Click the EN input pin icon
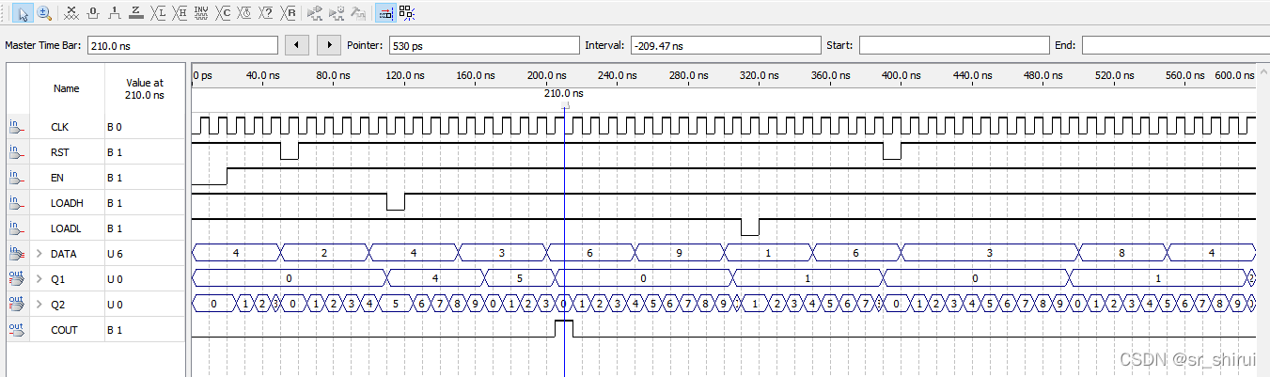 (x=16, y=177)
